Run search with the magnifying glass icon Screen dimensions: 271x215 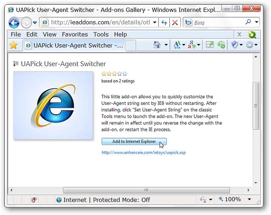pos(249,22)
